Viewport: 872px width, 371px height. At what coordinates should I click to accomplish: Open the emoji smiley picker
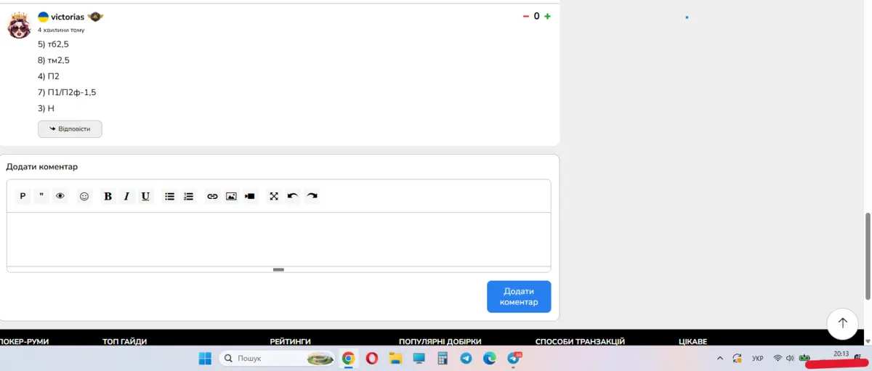click(x=84, y=196)
